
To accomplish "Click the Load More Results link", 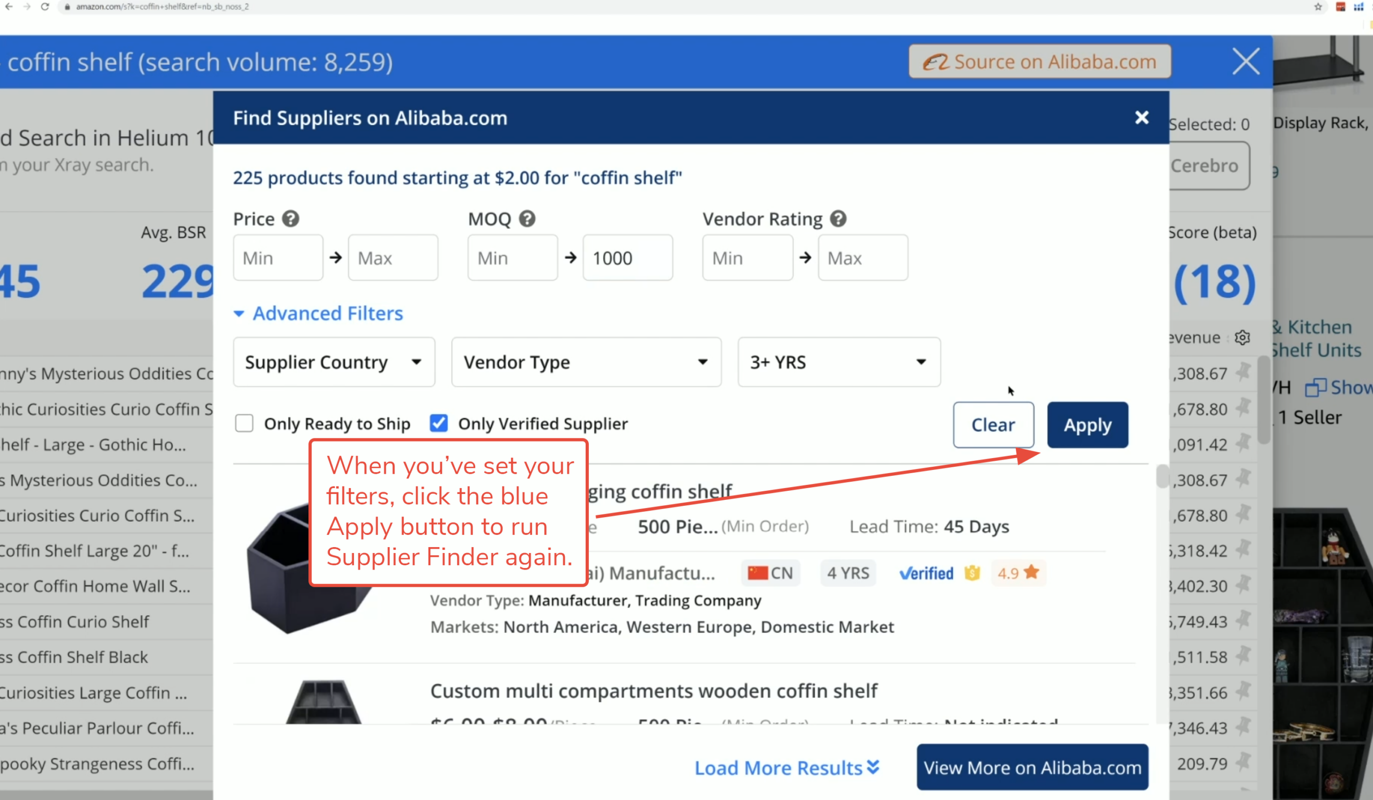I will click(x=786, y=767).
